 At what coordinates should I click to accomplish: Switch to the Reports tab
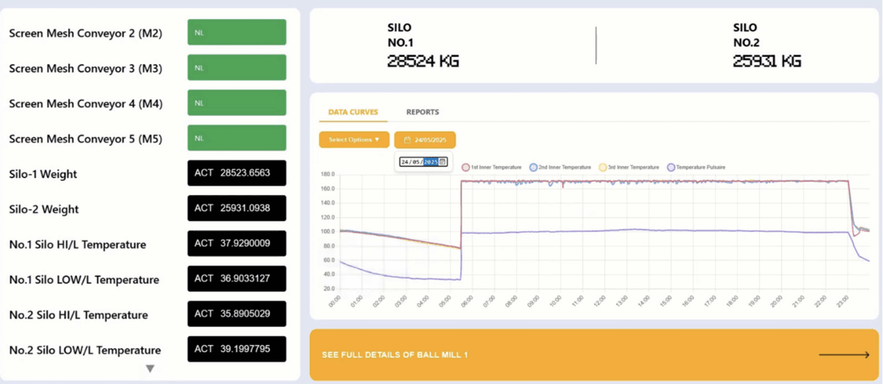tap(422, 112)
